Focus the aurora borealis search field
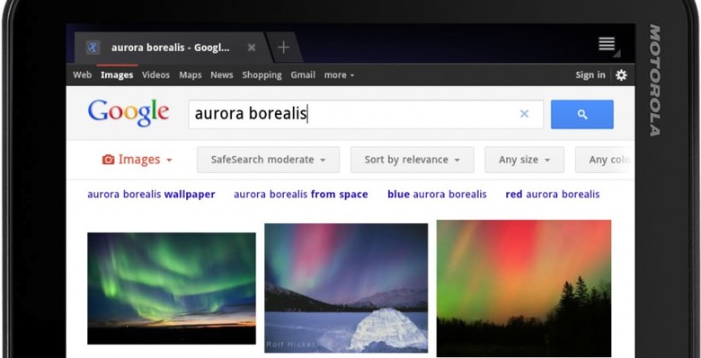This screenshot has height=358, width=701. pyautogui.click(x=353, y=114)
